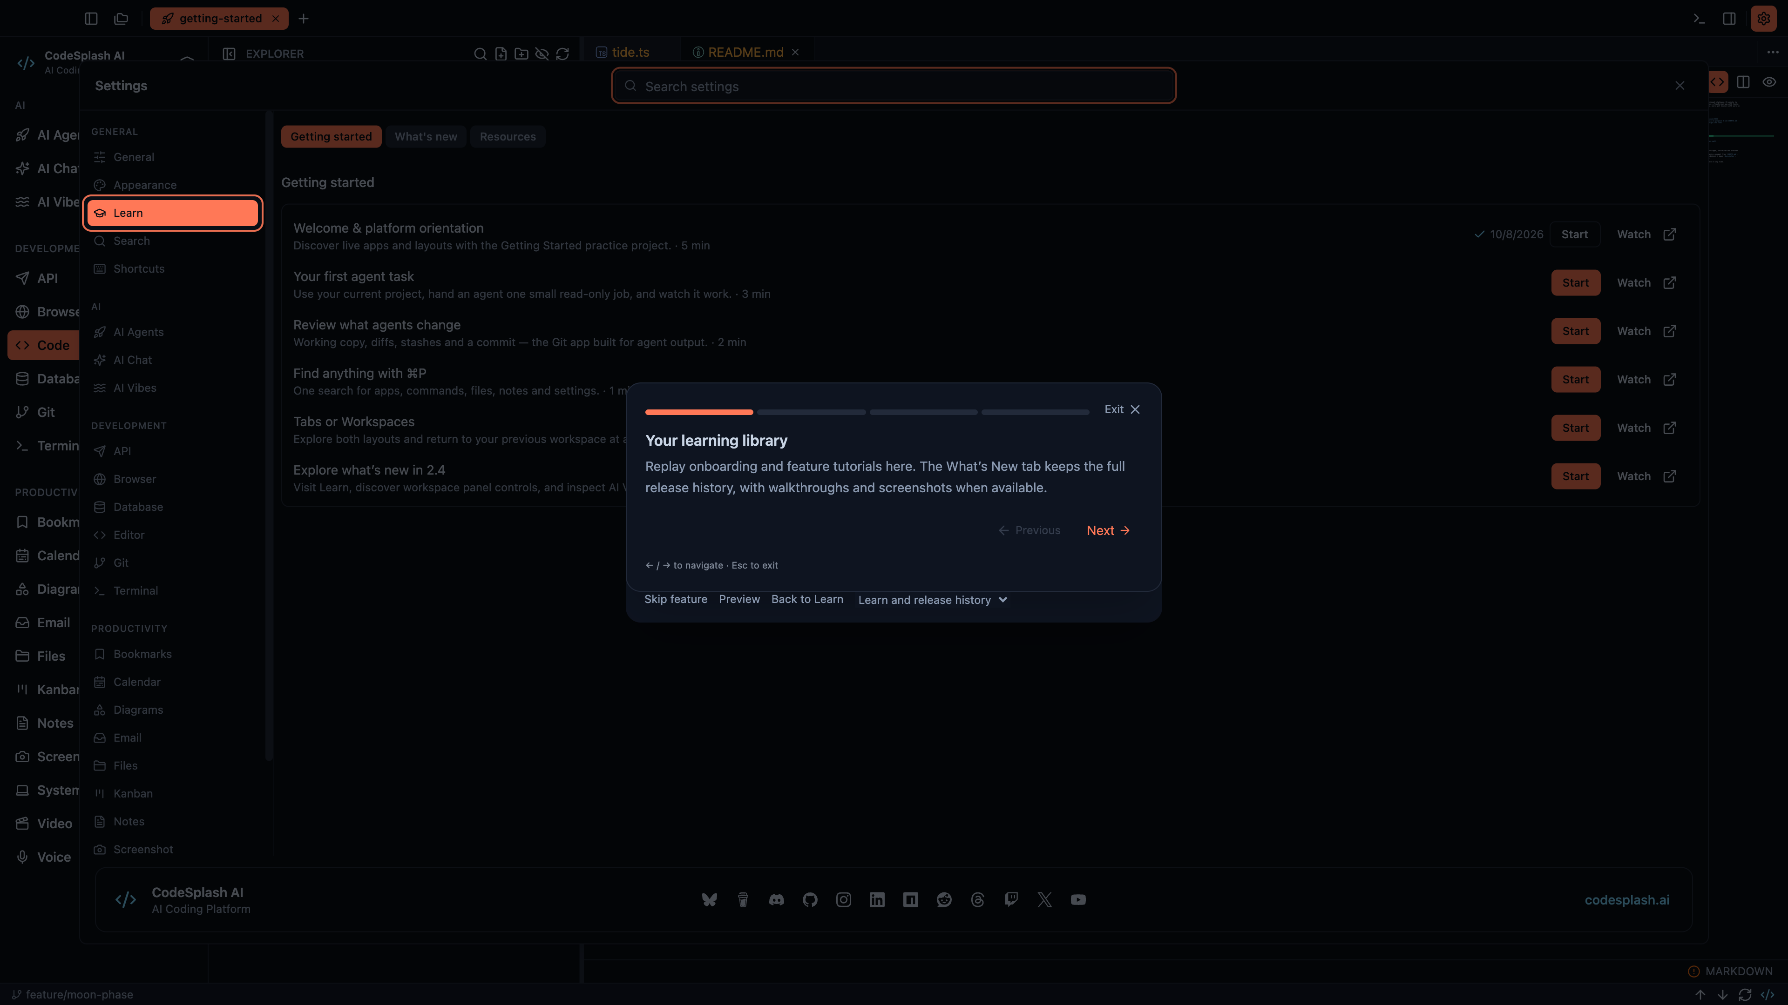Click the refresh icon in Explorer toolbar

point(562,54)
